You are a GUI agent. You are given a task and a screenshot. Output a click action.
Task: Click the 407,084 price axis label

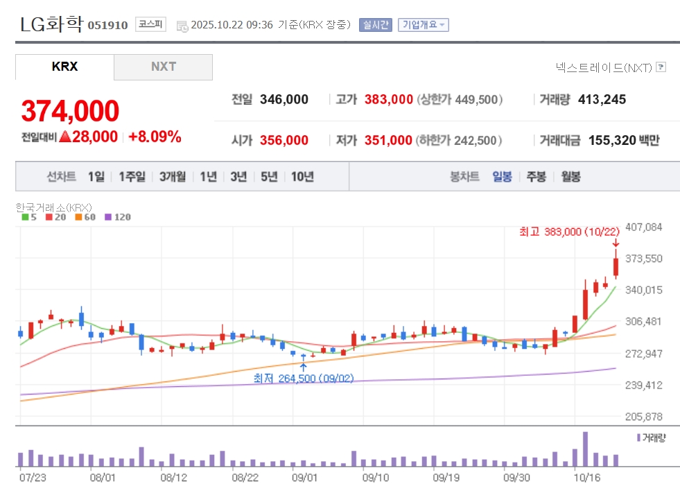[x=643, y=227]
